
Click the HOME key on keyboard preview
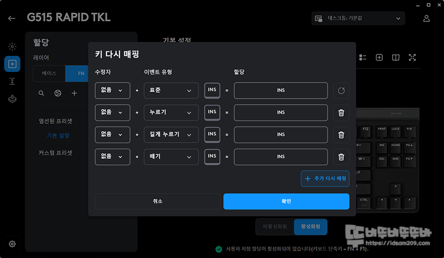396,147
